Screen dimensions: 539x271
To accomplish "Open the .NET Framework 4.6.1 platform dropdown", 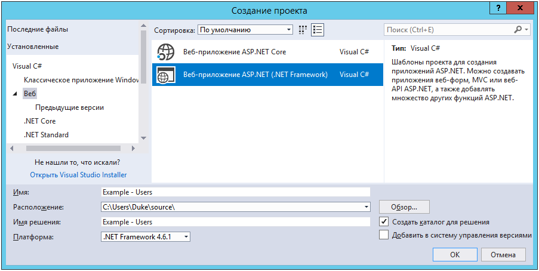I will 146,236.
